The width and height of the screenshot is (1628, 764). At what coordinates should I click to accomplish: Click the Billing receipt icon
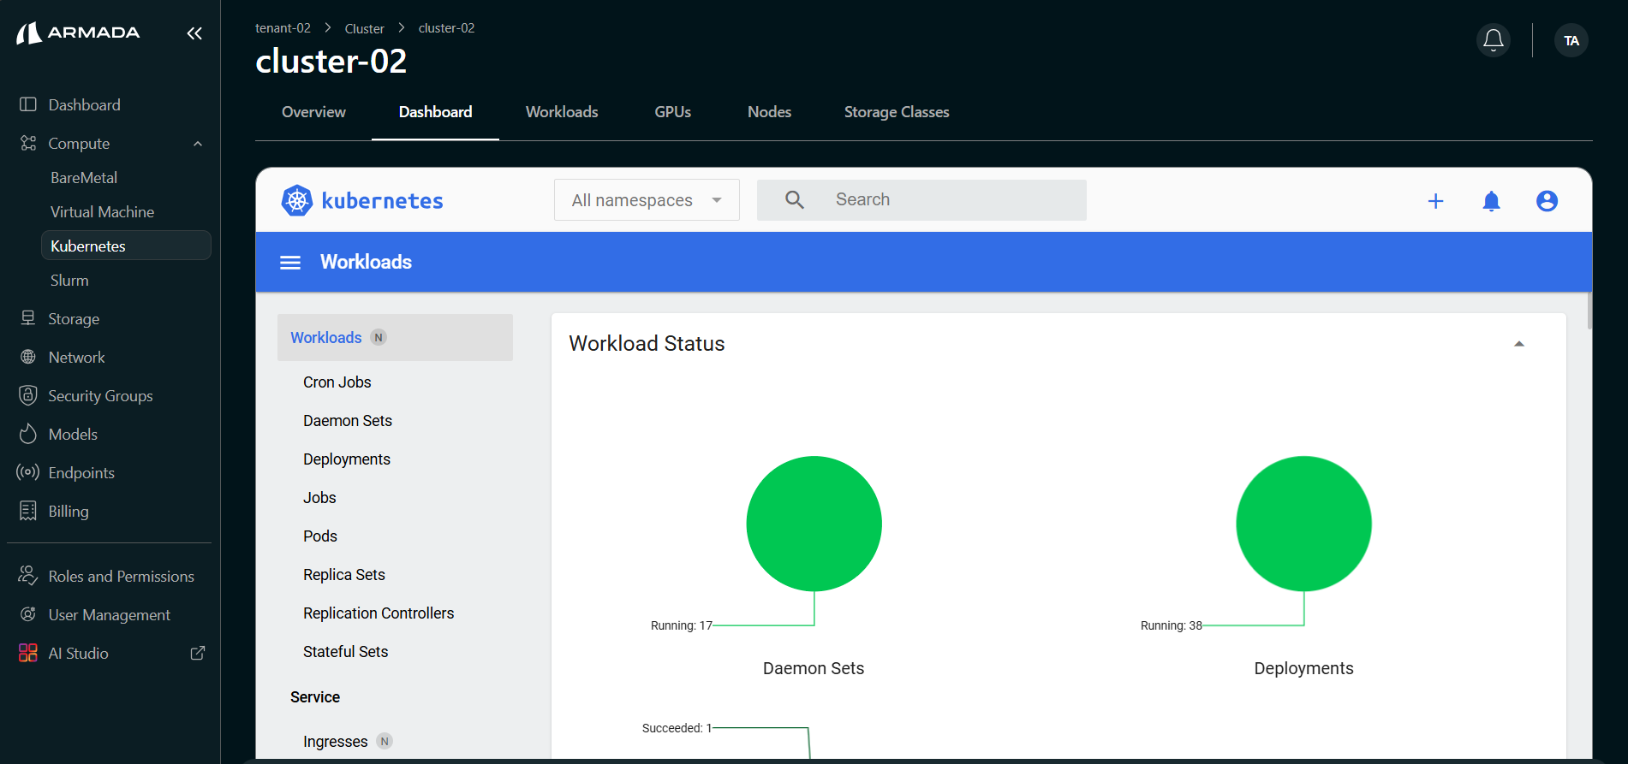[x=28, y=511]
